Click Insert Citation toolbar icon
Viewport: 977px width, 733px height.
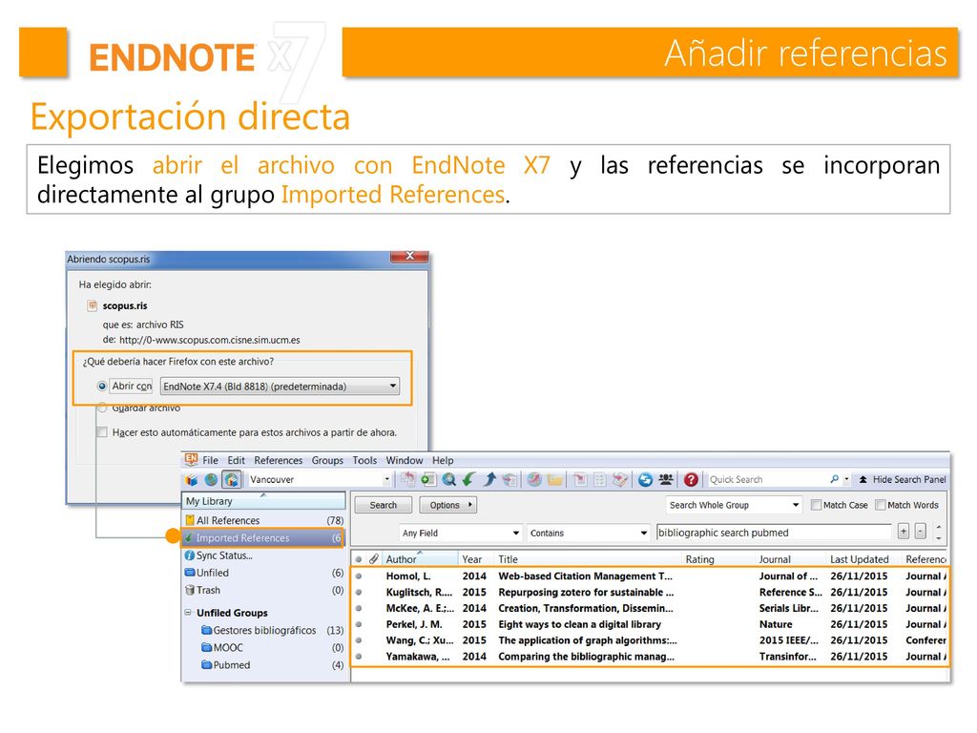coord(580,479)
